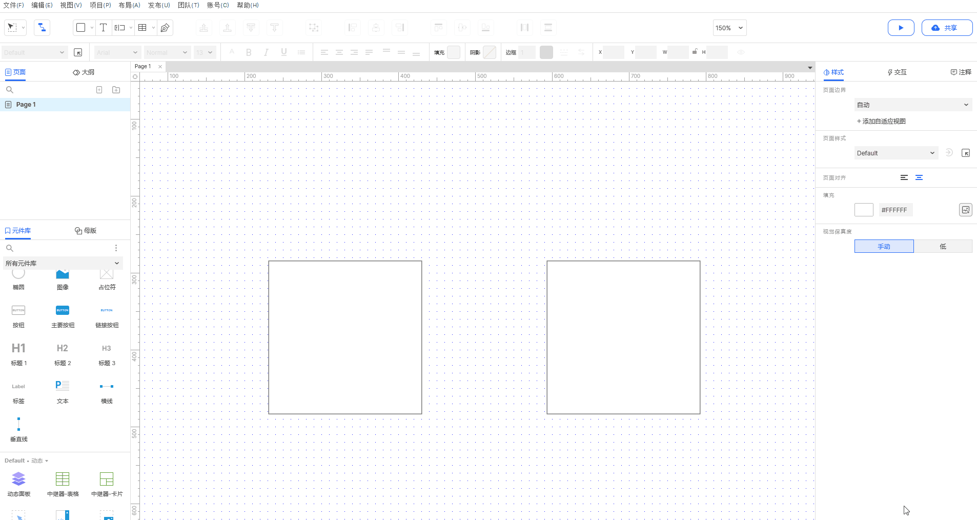Viewport: 977px width, 520px height.
Task: Select the 中继器-表格 repeater table widget
Action: point(63,484)
